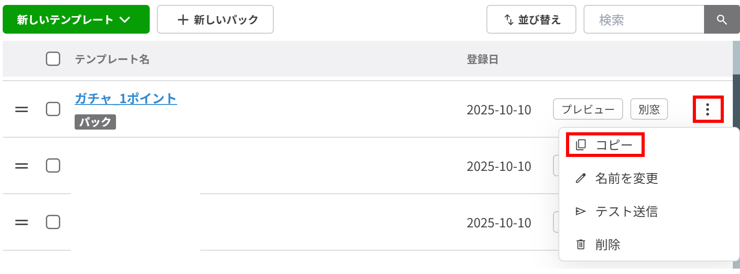Screen dimensions: 740x274
Task: Open three-dot menu for ガチャ_1ポイント row
Action: click(708, 109)
